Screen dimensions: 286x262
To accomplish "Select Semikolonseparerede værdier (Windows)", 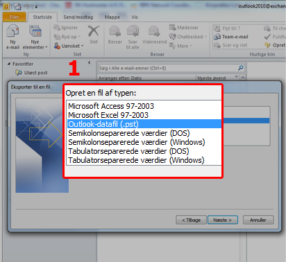I will click(x=144, y=142).
